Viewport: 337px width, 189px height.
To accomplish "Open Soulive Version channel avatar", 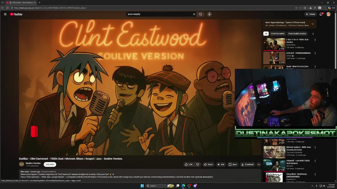I will [x=22, y=164].
